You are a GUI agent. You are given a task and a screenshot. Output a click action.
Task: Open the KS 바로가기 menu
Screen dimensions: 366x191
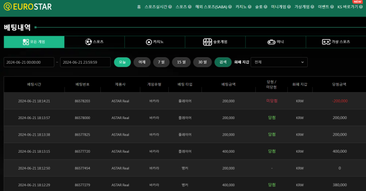(350, 7)
